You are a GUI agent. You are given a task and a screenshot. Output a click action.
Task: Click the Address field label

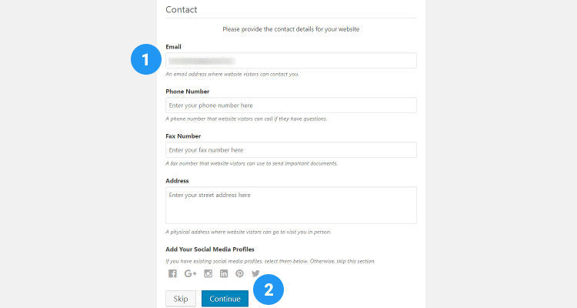pos(177,181)
